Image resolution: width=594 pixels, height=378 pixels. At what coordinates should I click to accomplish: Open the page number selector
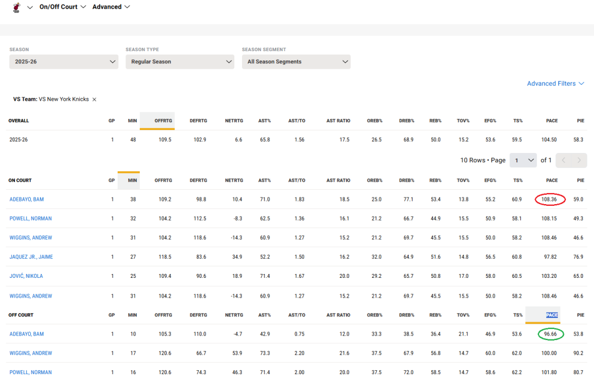522,160
